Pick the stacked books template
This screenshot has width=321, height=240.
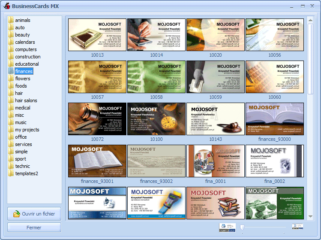click(216, 203)
